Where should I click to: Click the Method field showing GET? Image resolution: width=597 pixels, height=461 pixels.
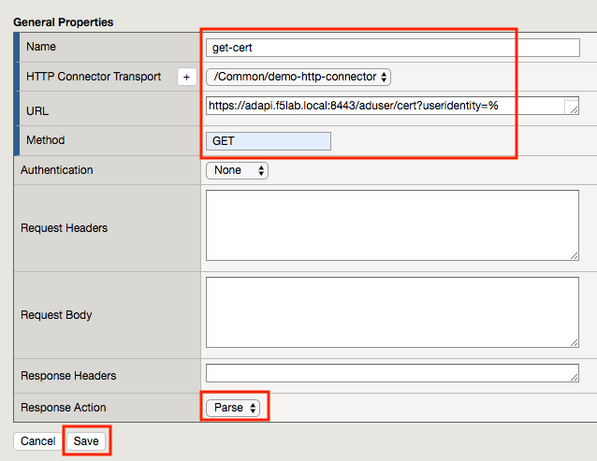click(x=268, y=141)
